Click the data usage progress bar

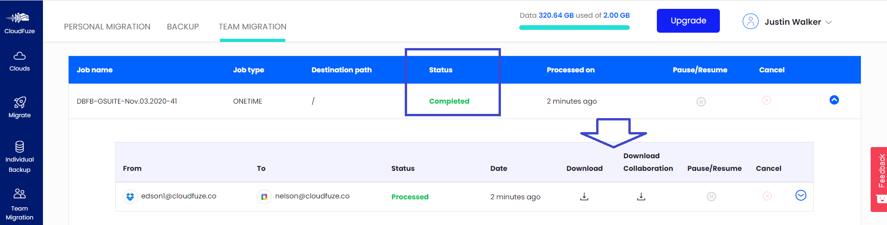pyautogui.click(x=574, y=28)
